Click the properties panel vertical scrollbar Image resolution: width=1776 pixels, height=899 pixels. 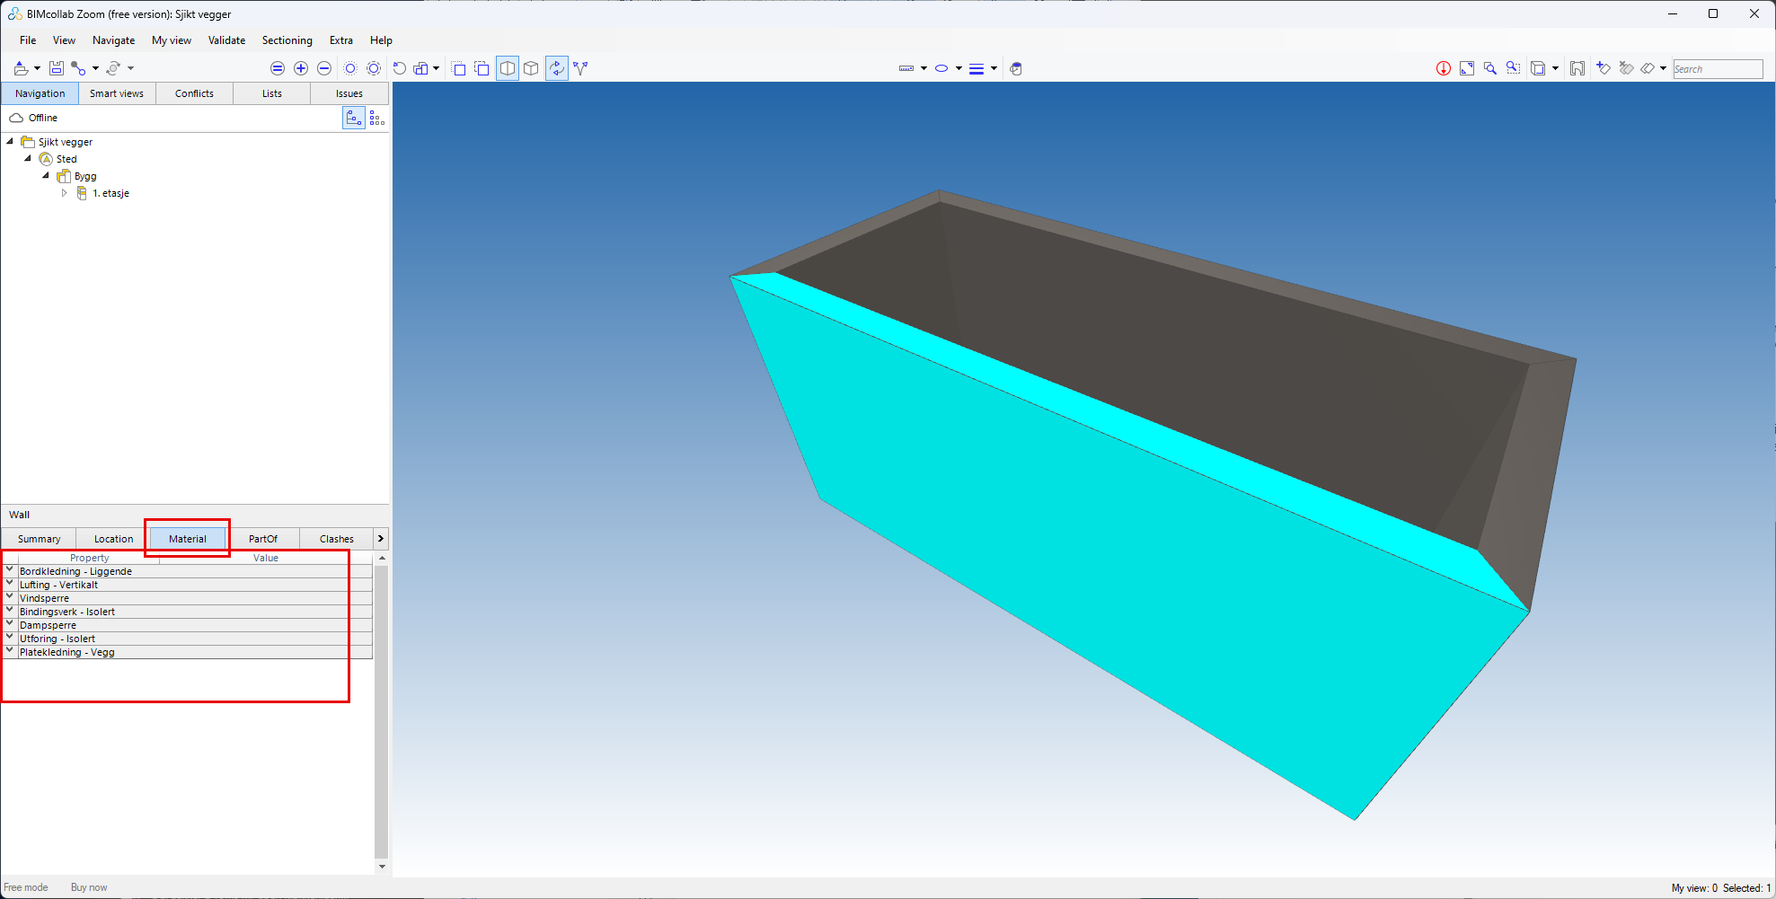(x=381, y=710)
